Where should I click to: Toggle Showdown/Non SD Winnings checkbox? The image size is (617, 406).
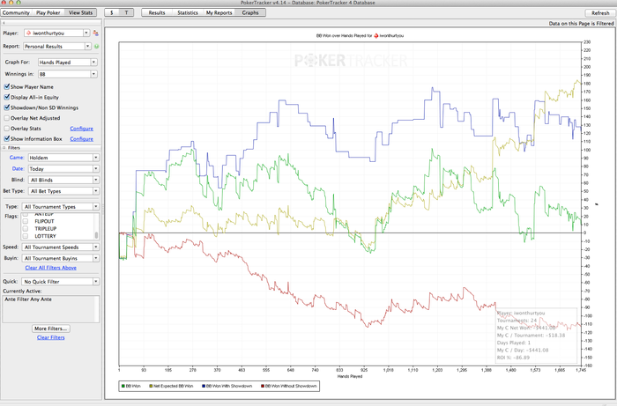tap(7, 107)
